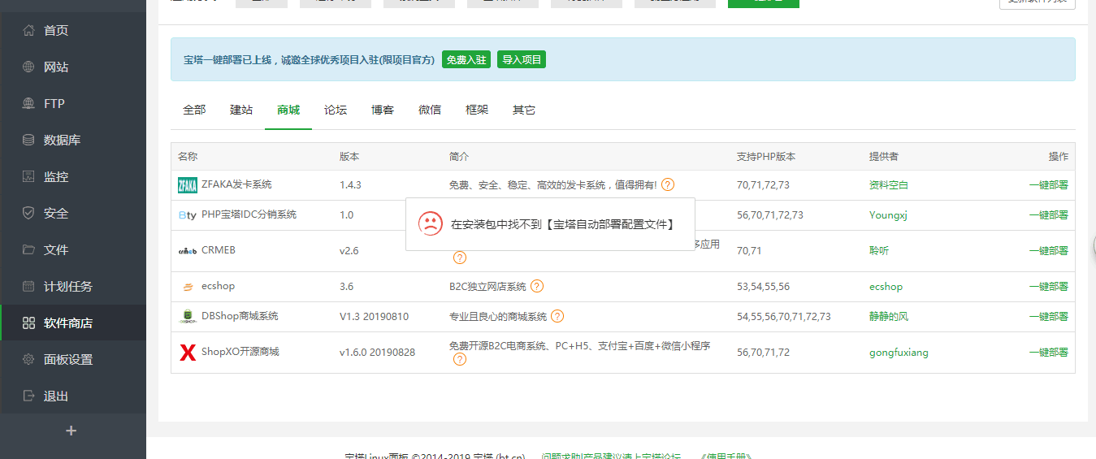The width and height of the screenshot is (1096, 459).
Task: Click the shield icon beside 安全
Action: click(x=28, y=214)
